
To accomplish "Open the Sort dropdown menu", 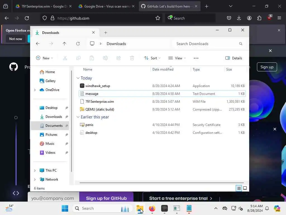I will pyautogui.click(x=152, y=58).
